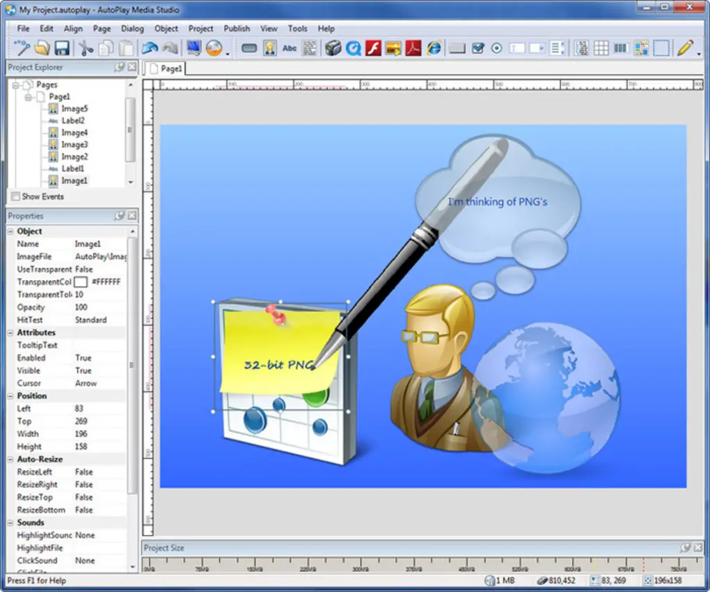The height and width of the screenshot is (592, 710).
Task: Insert a PDF object from toolbar
Action: 413,48
